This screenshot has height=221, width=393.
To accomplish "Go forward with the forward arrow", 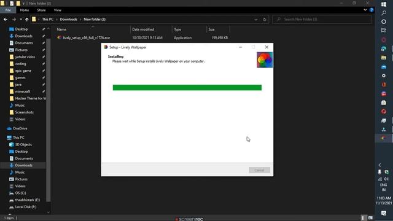I will (14, 19).
